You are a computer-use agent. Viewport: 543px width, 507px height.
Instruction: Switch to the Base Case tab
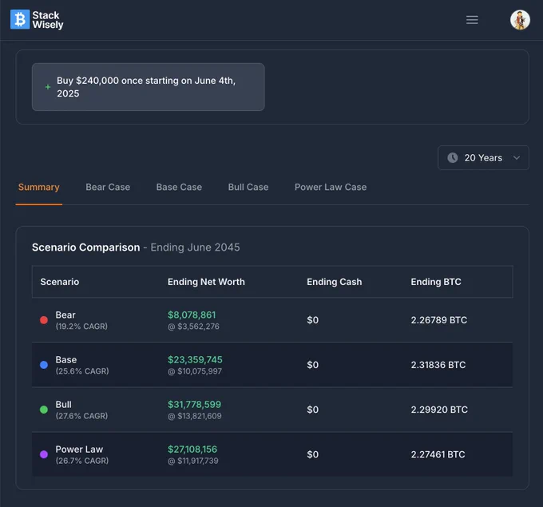(179, 188)
